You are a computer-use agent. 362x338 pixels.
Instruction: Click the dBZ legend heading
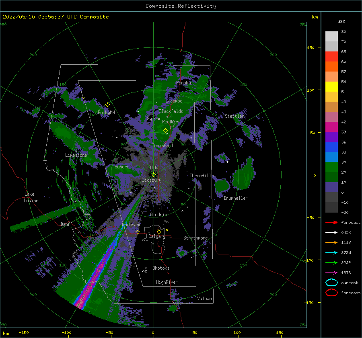point(341,21)
